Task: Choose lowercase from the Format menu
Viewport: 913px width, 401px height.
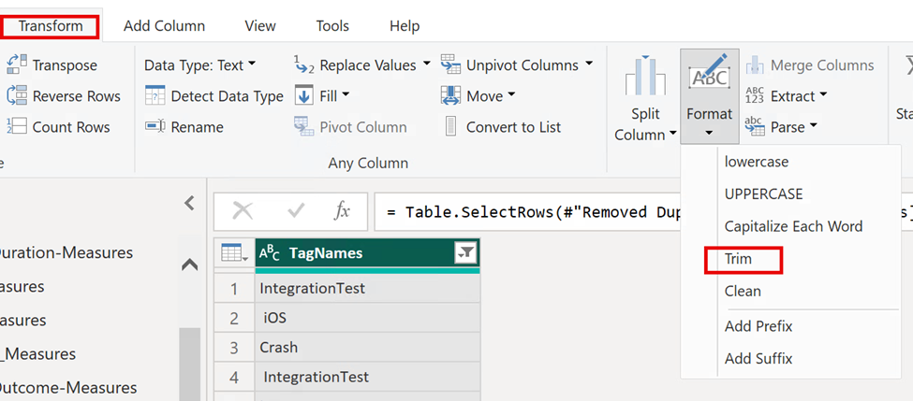Action: [x=757, y=162]
